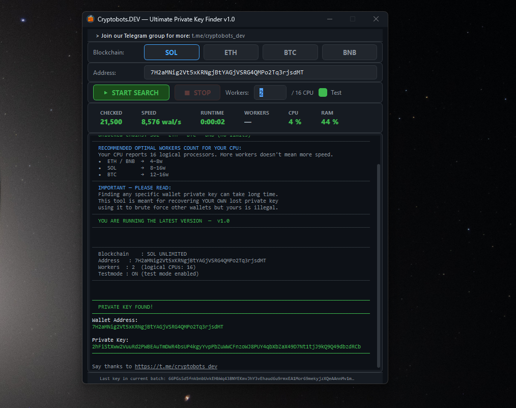
Task: Switch blockchain to ETH
Action: (231, 52)
